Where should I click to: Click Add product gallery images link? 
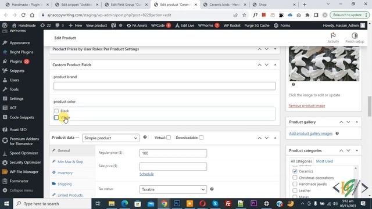(x=310, y=134)
